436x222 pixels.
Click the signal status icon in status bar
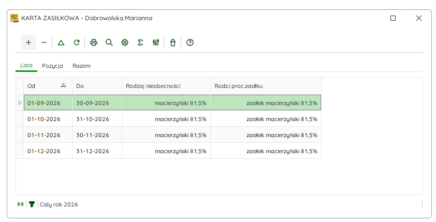(20, 204)
